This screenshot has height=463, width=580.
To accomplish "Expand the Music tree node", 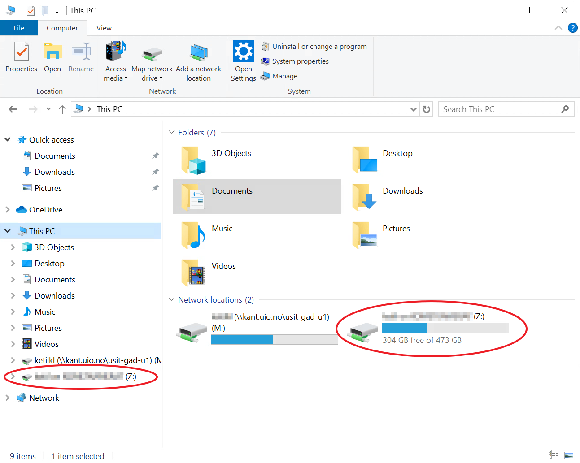I will 13,312.
